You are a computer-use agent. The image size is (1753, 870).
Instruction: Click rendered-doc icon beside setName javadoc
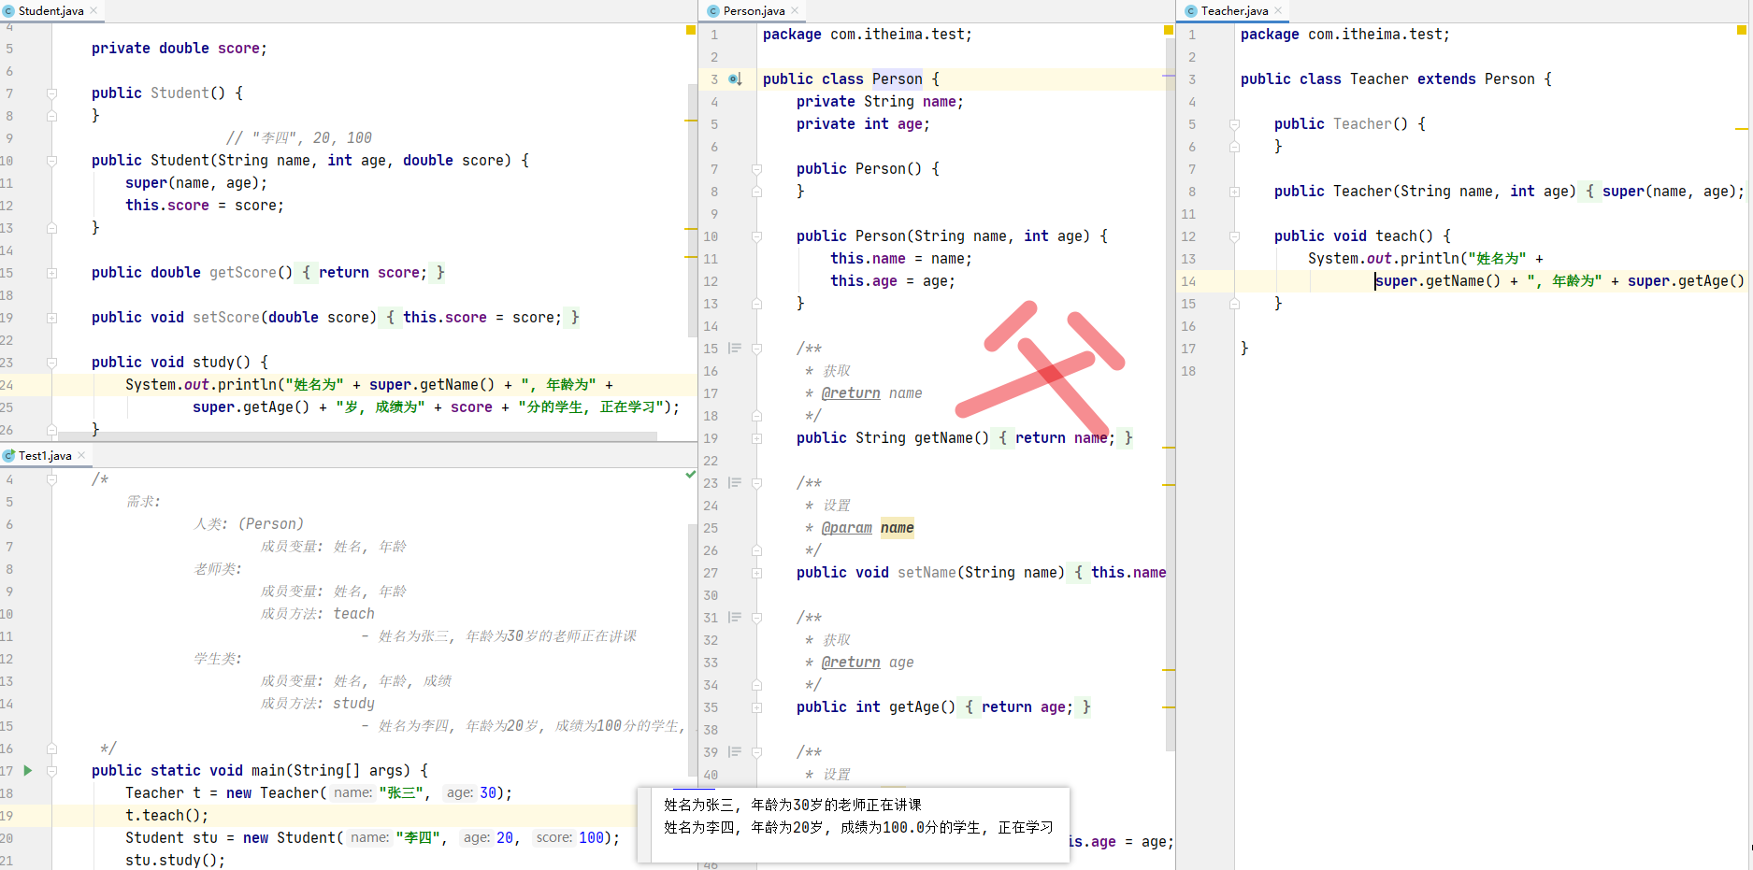(734, 482)
